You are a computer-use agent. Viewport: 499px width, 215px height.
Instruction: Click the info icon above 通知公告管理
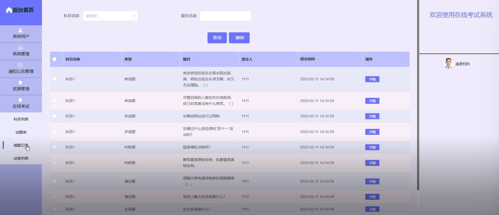tap(20, 65)
